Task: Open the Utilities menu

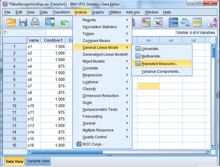Action: click(115, 12)
